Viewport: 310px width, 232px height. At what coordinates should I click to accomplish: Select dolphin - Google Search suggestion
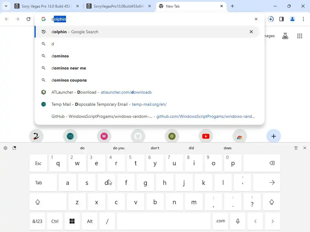tap(147, 32)
